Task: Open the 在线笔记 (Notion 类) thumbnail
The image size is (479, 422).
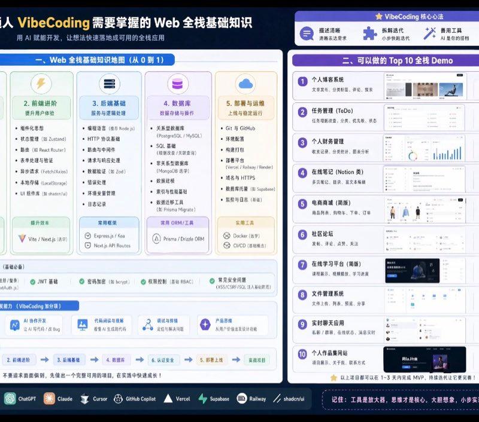Action: [x=425, y=179]
